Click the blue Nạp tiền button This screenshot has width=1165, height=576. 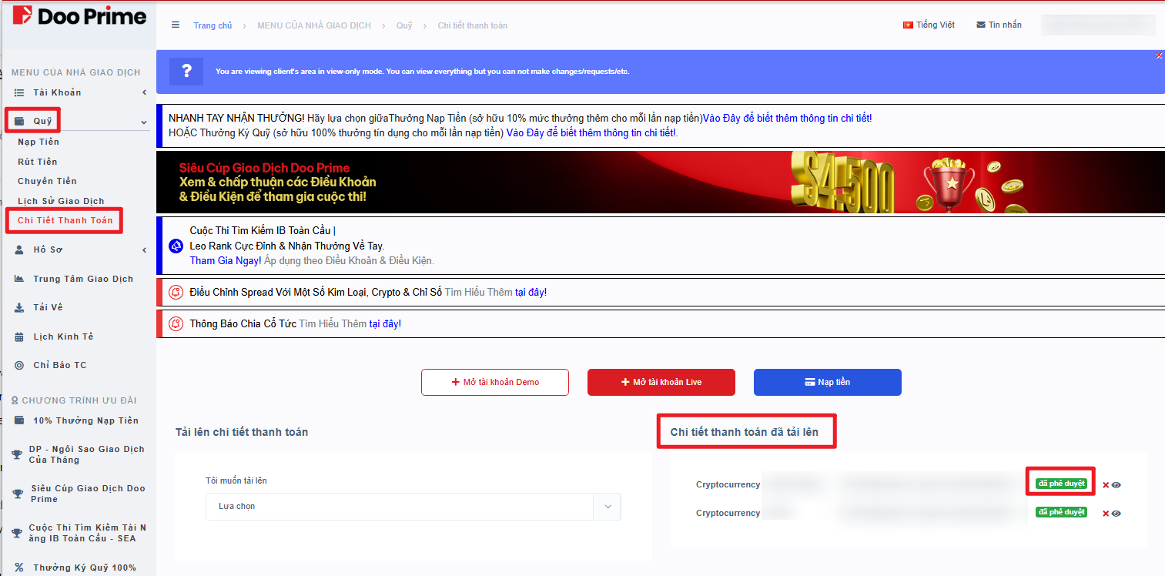coord(828,382)
